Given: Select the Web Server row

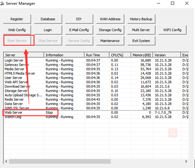Looking at the screenshot, I should coord(96,113).
